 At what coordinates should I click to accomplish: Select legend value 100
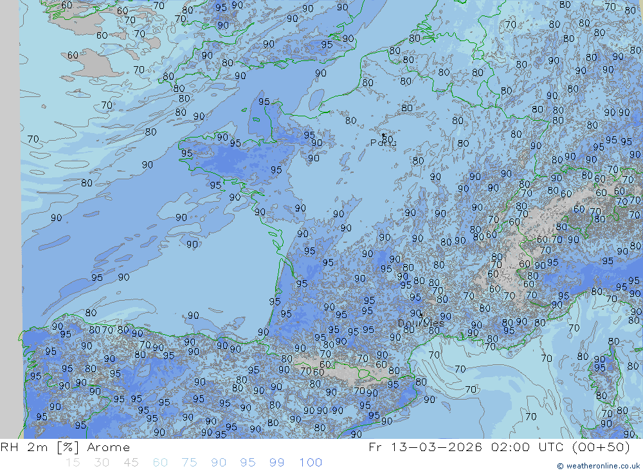coord(311,463)
